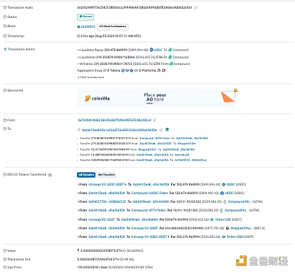Click the Coinzilla Place your AD banner
The width and height of the screenshot is (295, 273).
[157, 98]
